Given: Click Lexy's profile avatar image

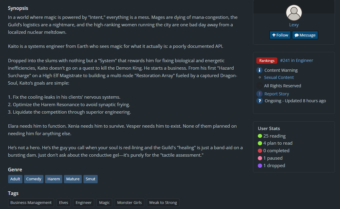Looking at the screenshot, I should pos(294,13).
